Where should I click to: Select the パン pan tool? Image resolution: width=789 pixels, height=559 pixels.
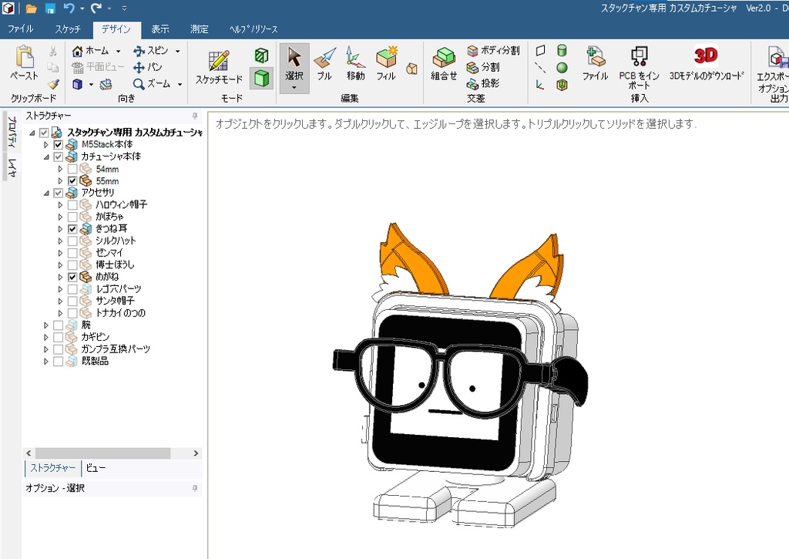pos(148,67)
